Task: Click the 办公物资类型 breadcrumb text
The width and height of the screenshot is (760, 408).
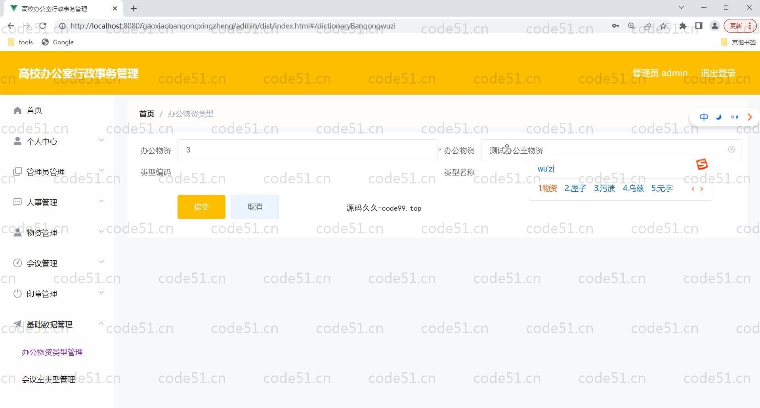Action: (x=191, y=114)
